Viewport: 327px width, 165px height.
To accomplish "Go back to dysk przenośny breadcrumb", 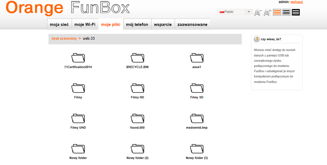I will [64, 39].
